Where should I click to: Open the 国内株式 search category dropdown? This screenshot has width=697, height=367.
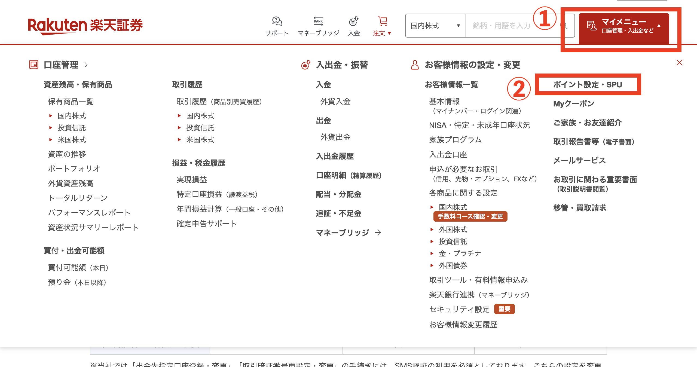tap(435, 26)
